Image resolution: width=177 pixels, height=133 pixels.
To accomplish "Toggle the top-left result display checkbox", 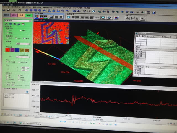I will 7,75.
